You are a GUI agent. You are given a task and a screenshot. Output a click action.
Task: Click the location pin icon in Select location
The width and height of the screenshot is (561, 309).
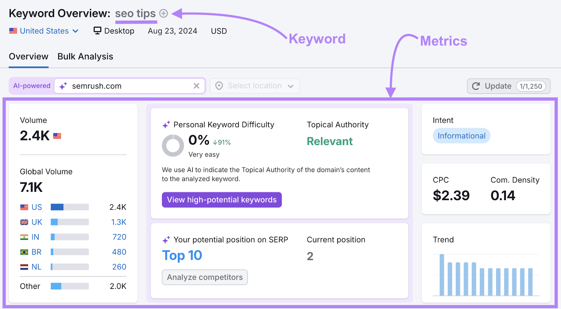point(219,86)
